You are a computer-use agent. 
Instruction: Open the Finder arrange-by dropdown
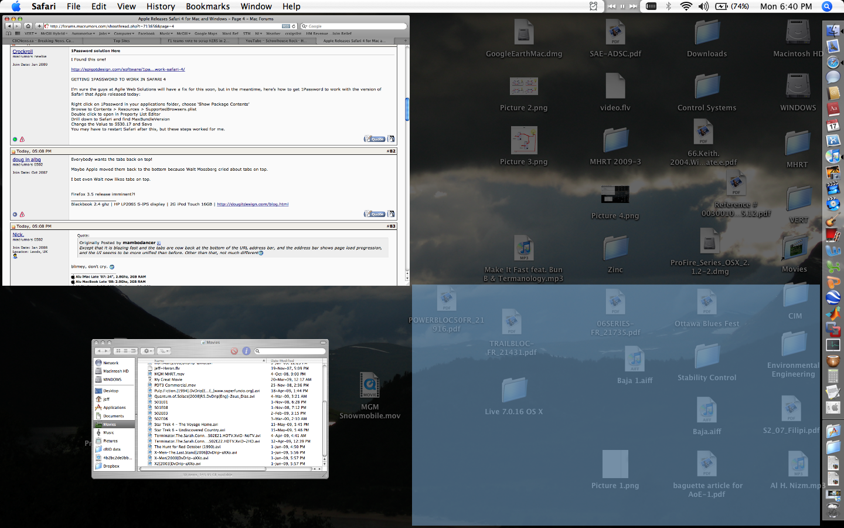click(164, 351)
